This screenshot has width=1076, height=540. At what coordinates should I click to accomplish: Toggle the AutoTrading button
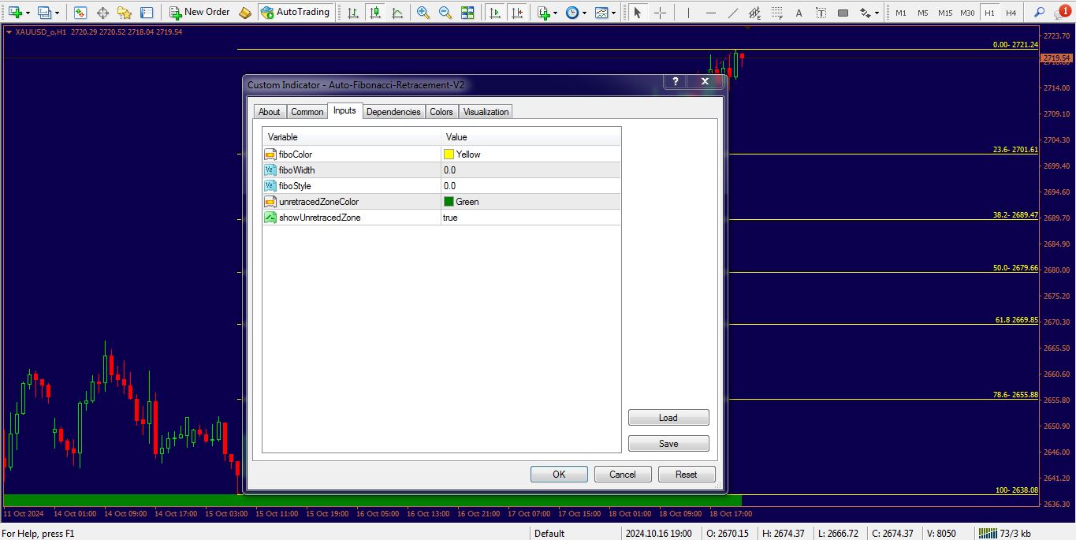coord(296,13)
